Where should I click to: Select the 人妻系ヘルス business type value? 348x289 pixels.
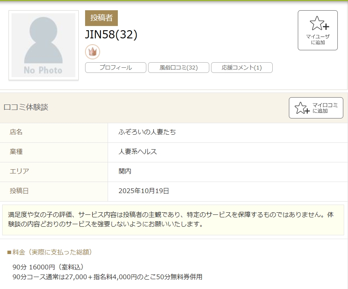(x=138, y=152)
